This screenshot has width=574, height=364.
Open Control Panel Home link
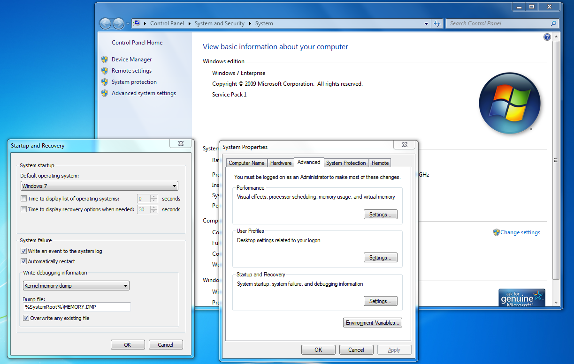coord(137,43)
